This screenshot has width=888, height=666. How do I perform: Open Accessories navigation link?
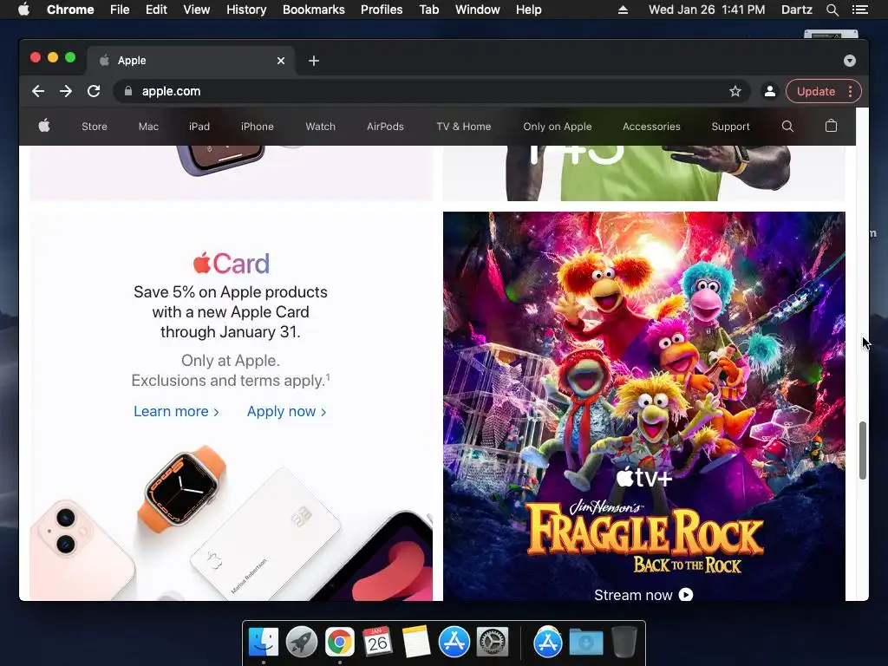pos(651,127)
